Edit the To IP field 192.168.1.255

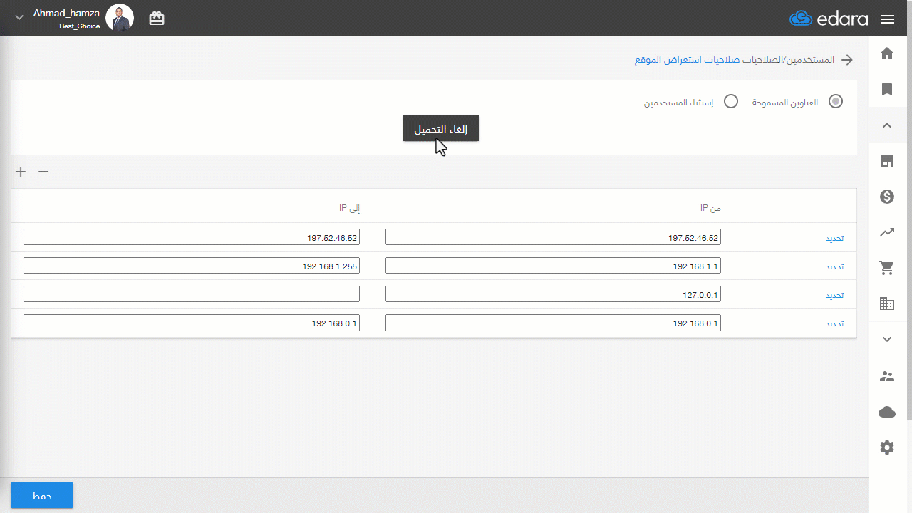click(x=192, y=266)
